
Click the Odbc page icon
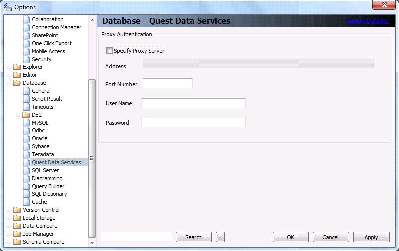coord(27,130)
